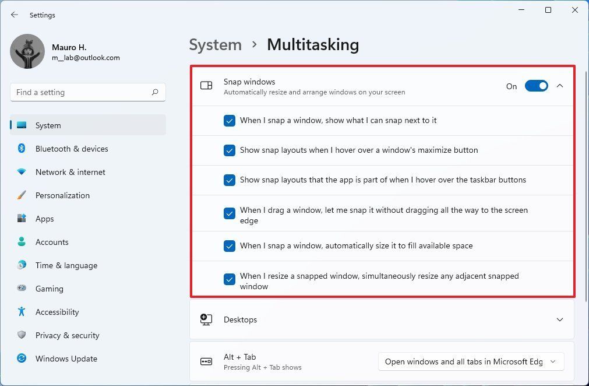Select the Accounts menu item
Viewport: 589px width, 386px height.
coord(52,242)
